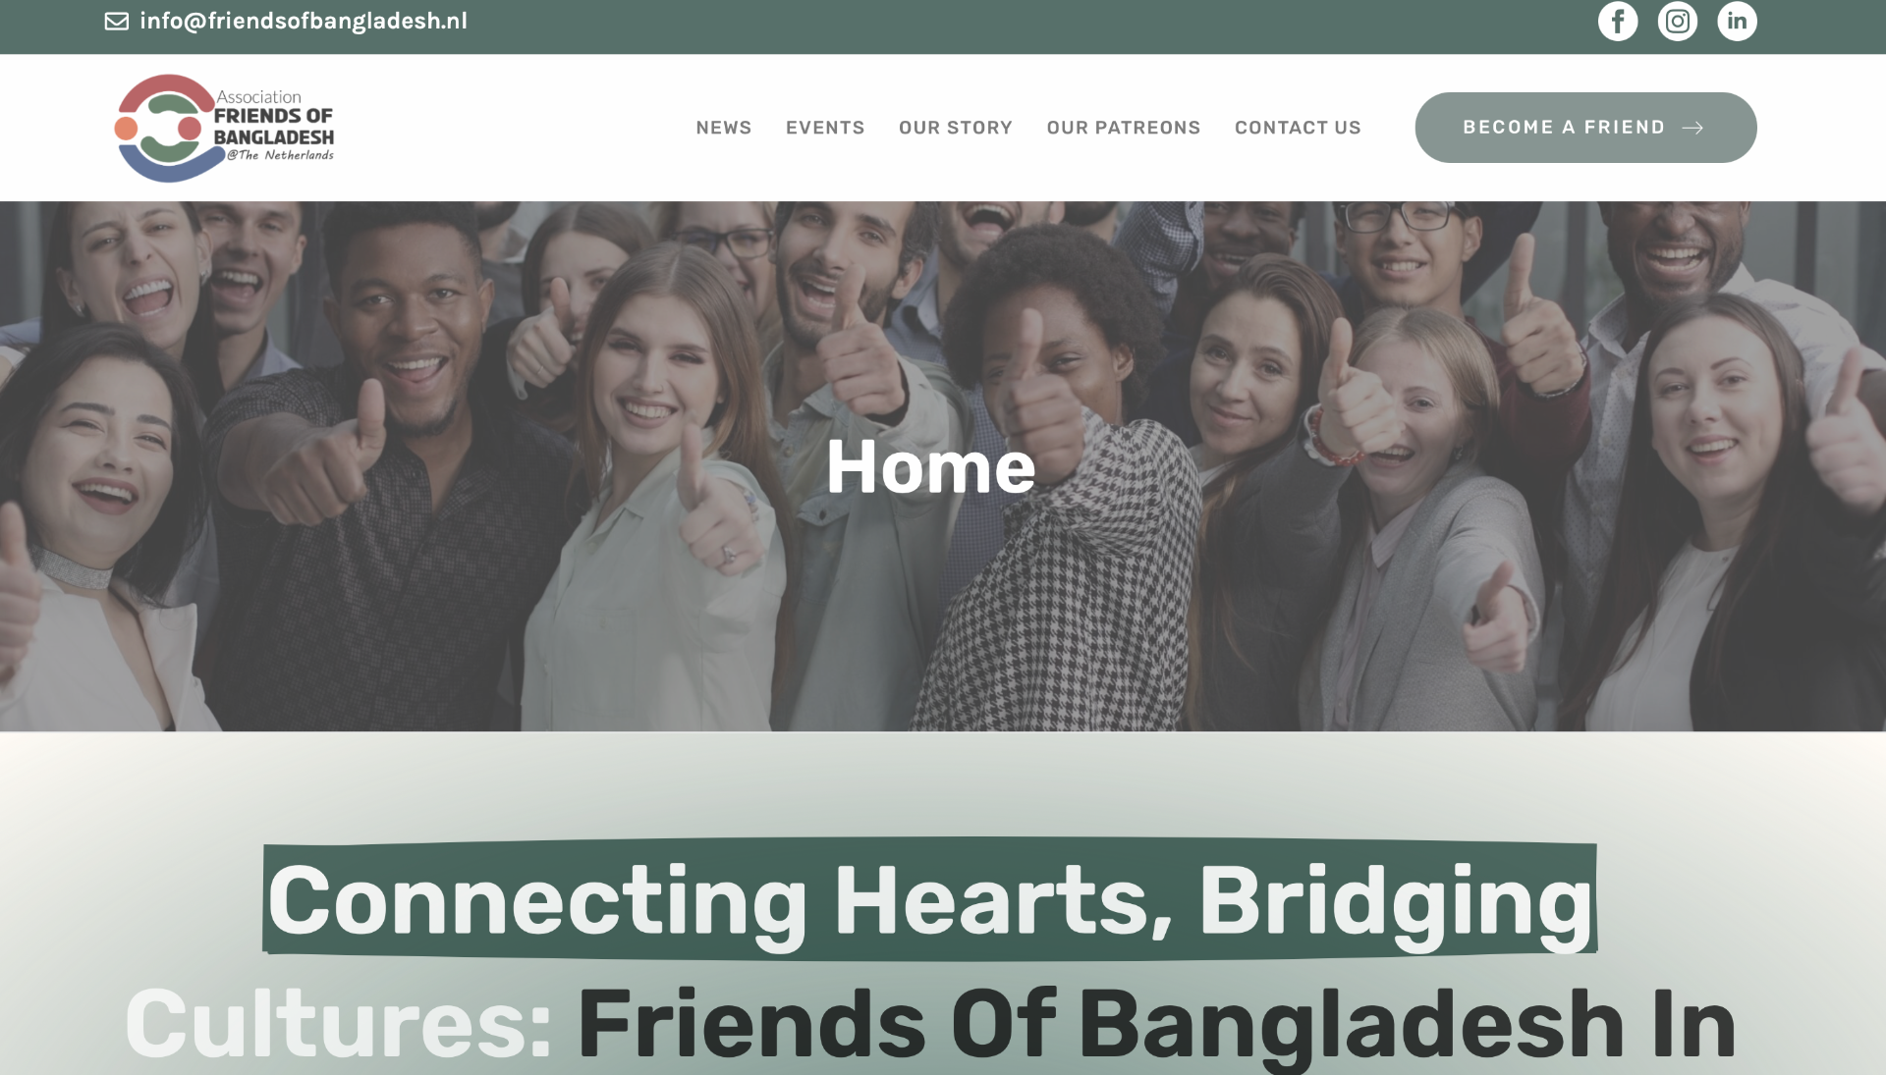Click the BECOME A FRIEND button label
The width and height of the screenshot is (1886, 1075).
pyautogui.click(x=1564, y=128)
